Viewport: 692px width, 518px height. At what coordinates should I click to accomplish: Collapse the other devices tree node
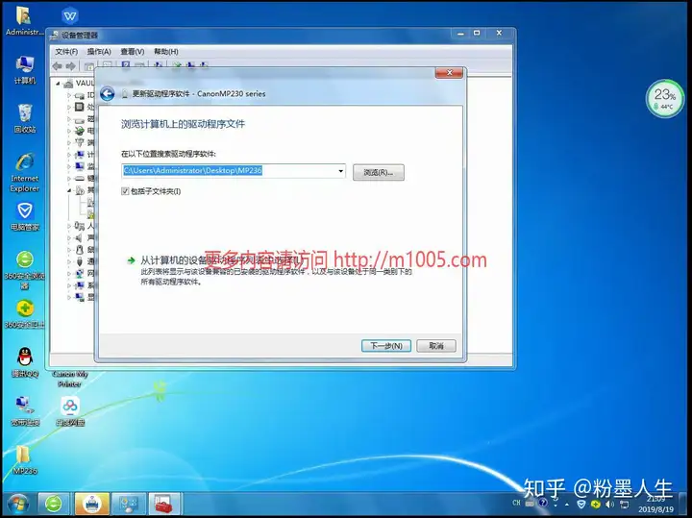point(69,190)
